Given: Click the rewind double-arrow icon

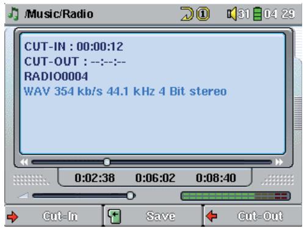Looking at the screenshot, I should (x=24, y=162).
